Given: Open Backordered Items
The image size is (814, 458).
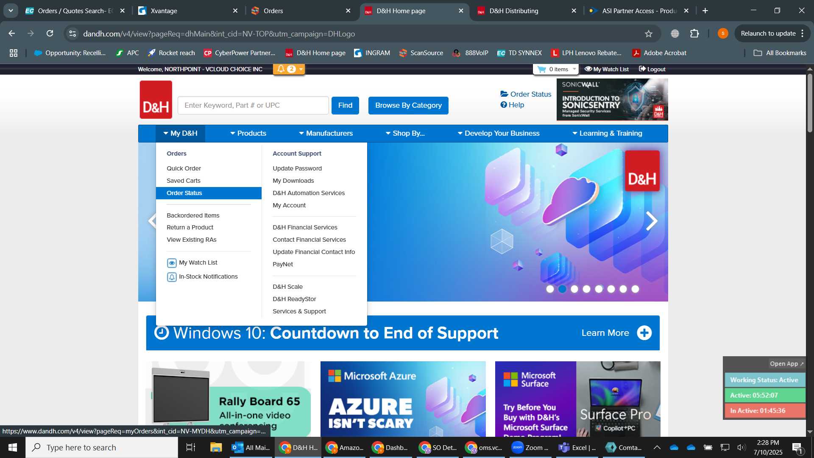Looking at the screenshot, I should [x=193, y=215].
